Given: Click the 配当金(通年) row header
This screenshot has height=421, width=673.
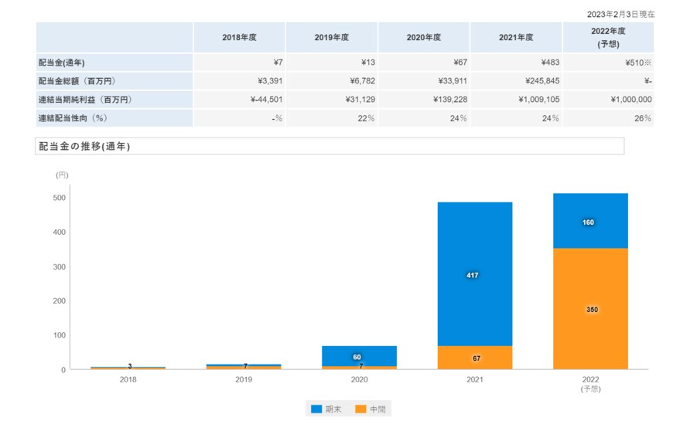Looking at the screenshot, I should 114,63.
